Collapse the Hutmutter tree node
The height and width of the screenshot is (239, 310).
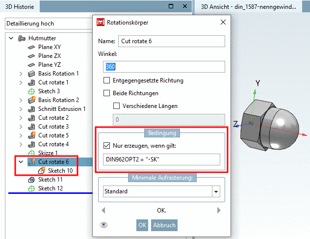(11, 38)
